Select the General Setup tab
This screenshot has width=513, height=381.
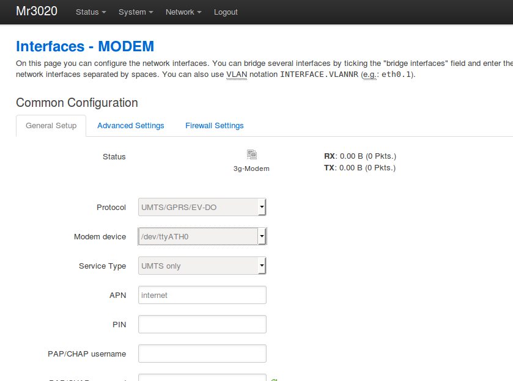point(51,125)
